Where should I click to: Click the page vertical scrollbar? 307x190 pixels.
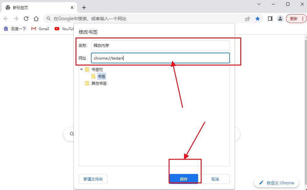[306, 112]
